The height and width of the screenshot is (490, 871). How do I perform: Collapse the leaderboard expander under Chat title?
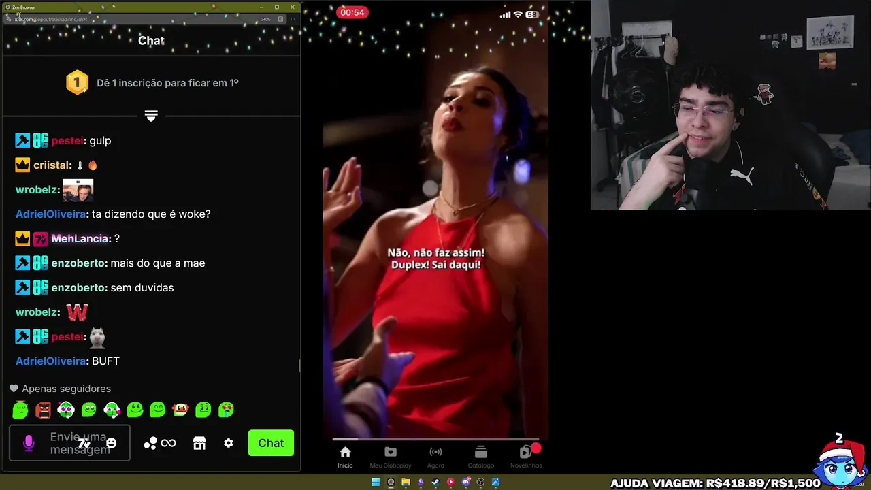151,116
